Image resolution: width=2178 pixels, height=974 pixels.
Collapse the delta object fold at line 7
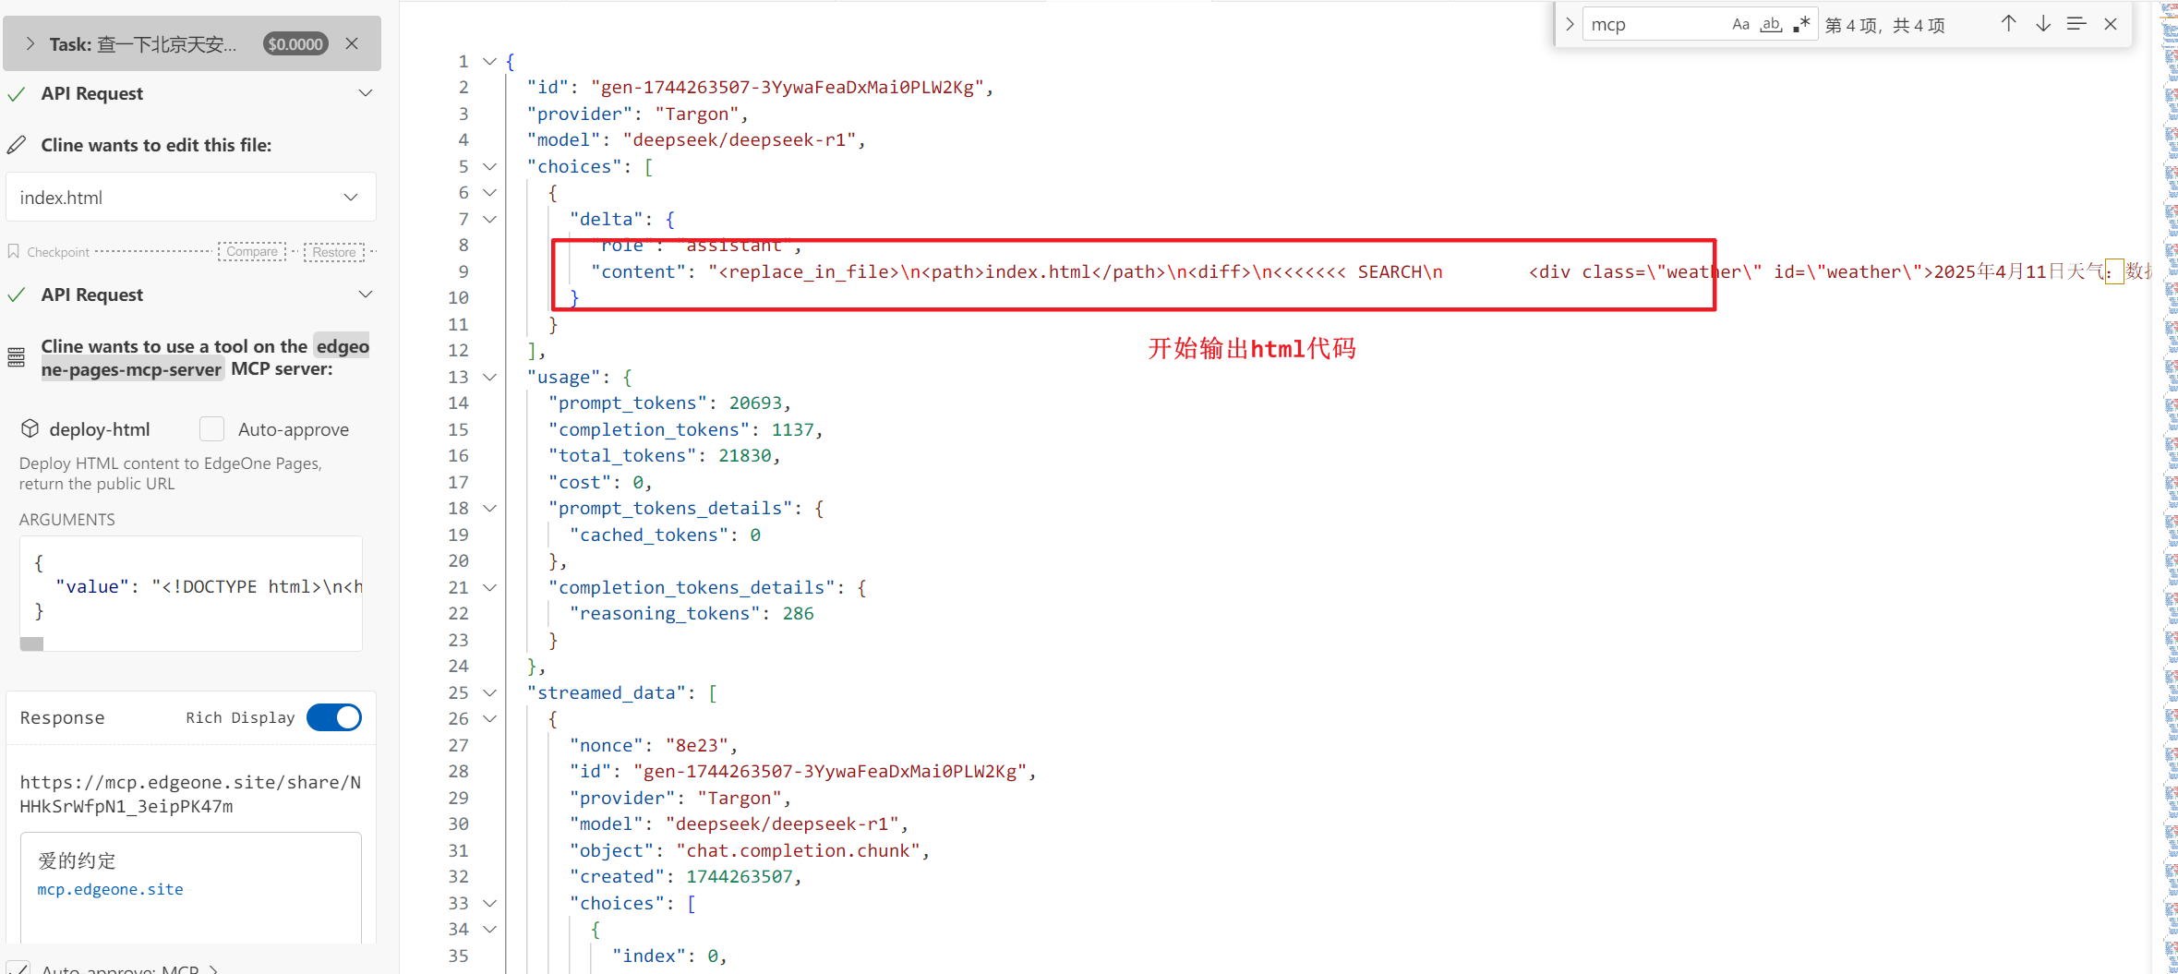point(490,219)
